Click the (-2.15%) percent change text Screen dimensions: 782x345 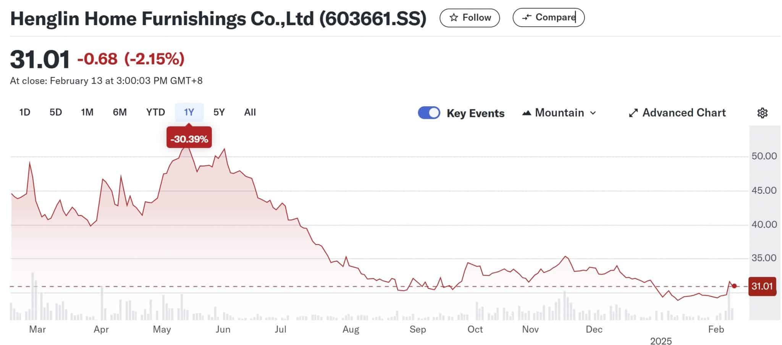click(x=154, y=59)
